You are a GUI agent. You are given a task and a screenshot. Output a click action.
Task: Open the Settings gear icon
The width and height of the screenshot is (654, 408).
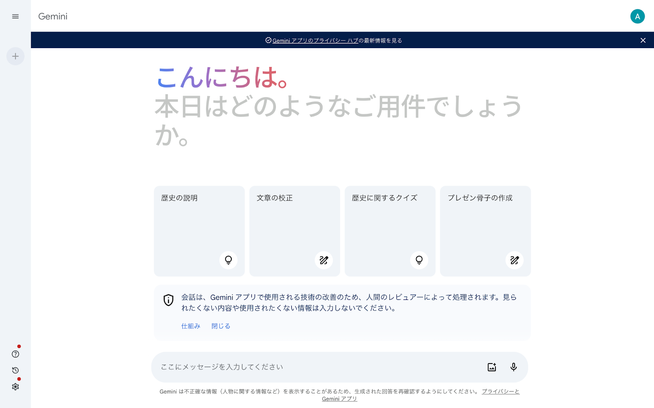click(x=16, y=387)
